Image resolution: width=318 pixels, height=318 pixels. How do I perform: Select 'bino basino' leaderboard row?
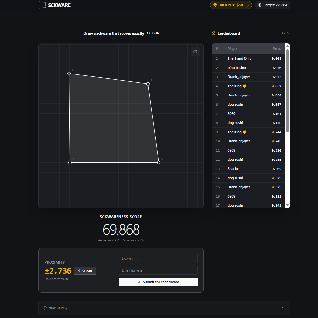248,68
